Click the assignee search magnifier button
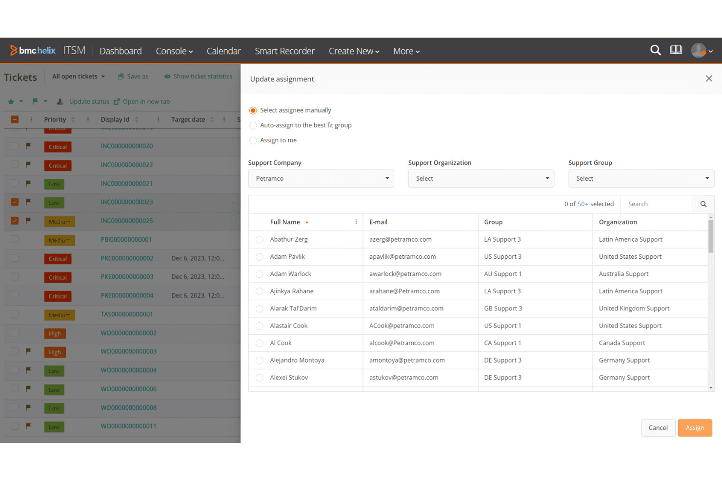 [703, 204]
